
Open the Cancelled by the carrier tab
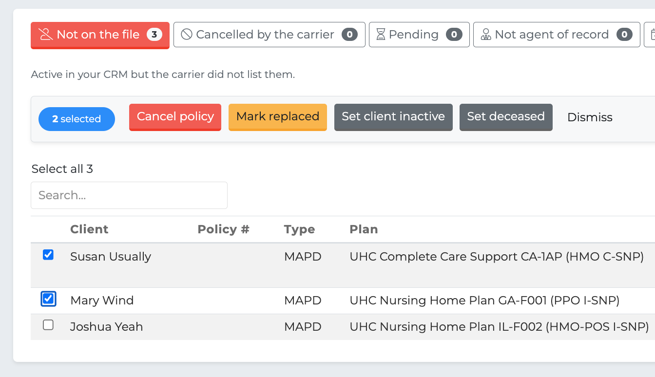click(270, 35)
